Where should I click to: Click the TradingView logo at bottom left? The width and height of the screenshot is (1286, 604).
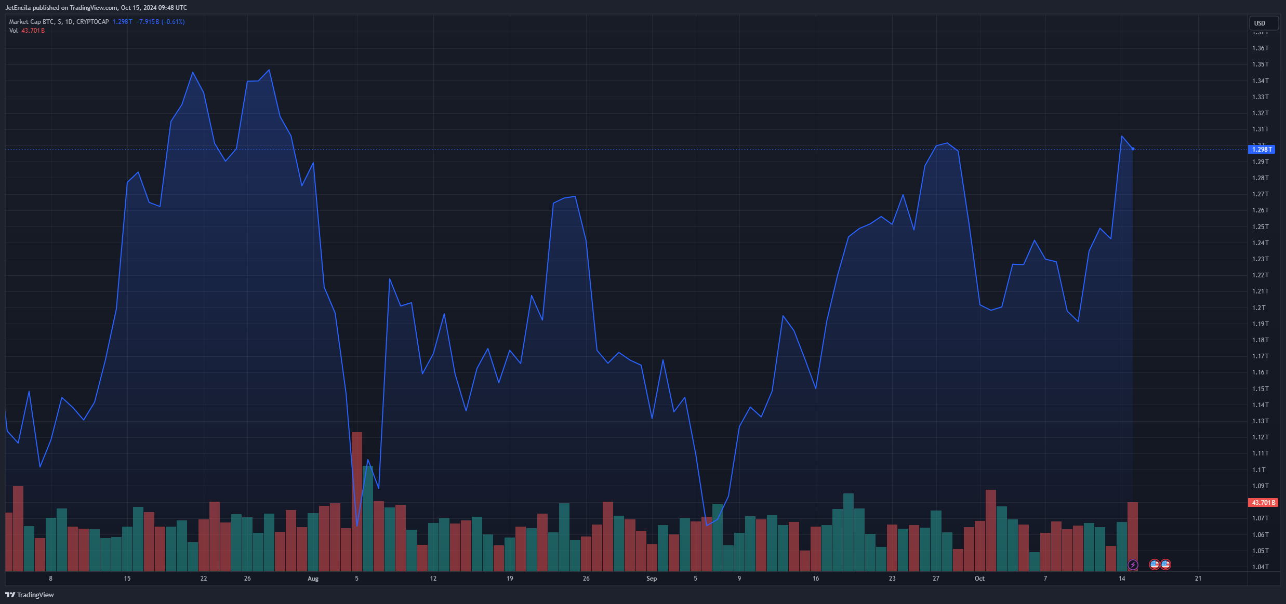pyautogui.click(x=30, y=595)
